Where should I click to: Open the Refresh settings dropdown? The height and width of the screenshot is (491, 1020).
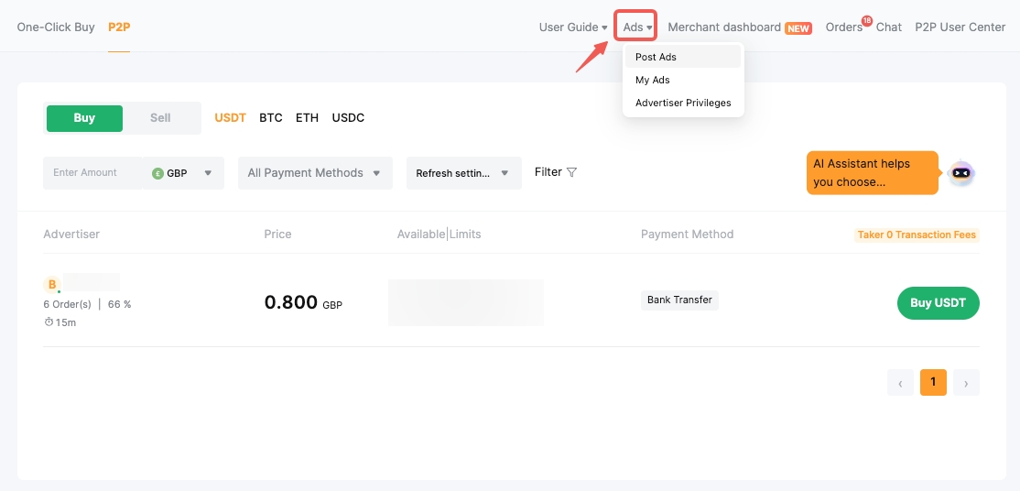click(x=463, y=173)
